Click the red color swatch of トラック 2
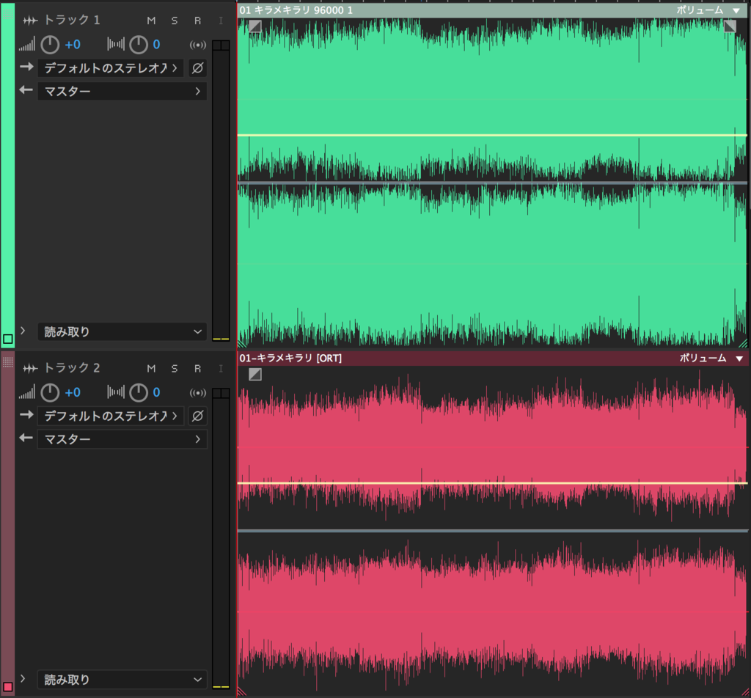Screen dimensions: 751x698 tap(7, 687)
